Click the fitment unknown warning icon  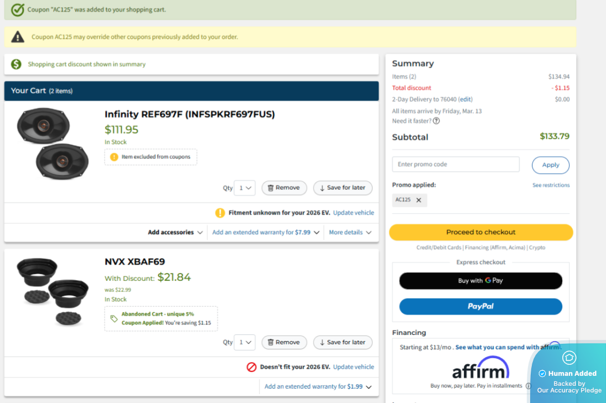pos(220,213)
